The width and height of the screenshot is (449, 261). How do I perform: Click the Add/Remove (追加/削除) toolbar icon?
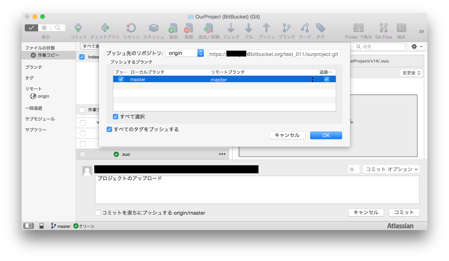point(209,28)
